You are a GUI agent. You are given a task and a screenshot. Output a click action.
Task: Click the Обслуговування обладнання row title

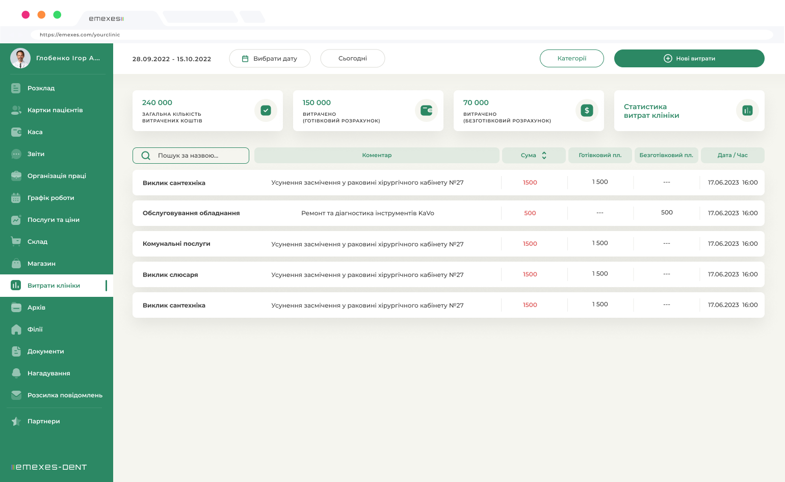click(191, 213)
